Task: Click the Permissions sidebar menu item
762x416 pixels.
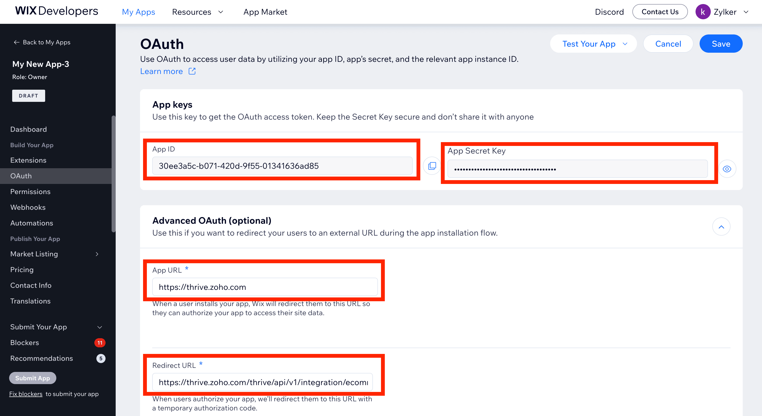Action: point(30,191)
